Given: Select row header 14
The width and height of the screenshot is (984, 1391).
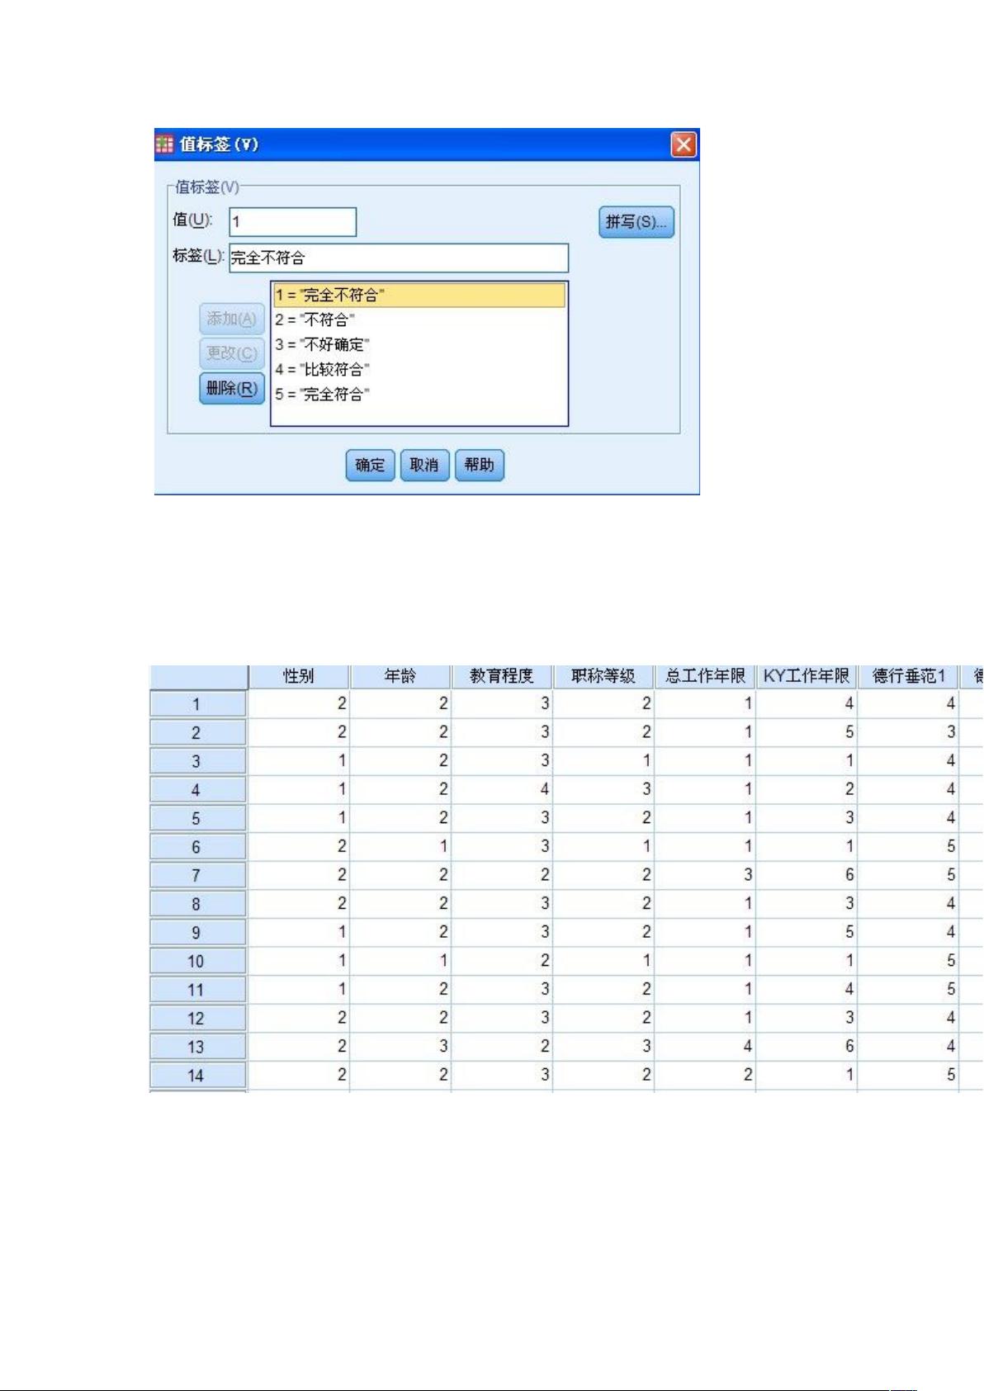Looking at the screenshot, I should point(197,1076).
